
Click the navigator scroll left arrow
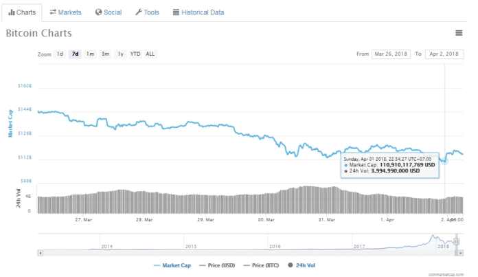point(41,253)
